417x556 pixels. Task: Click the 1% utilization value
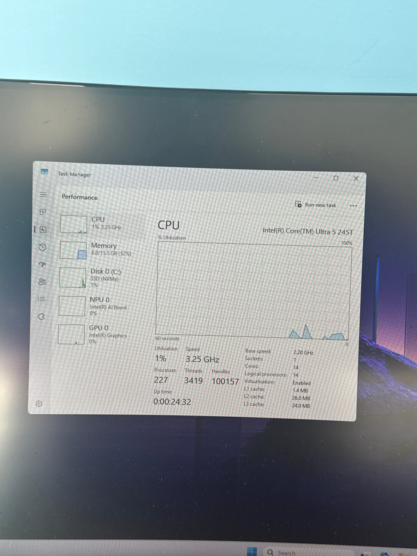coord(160,358)
